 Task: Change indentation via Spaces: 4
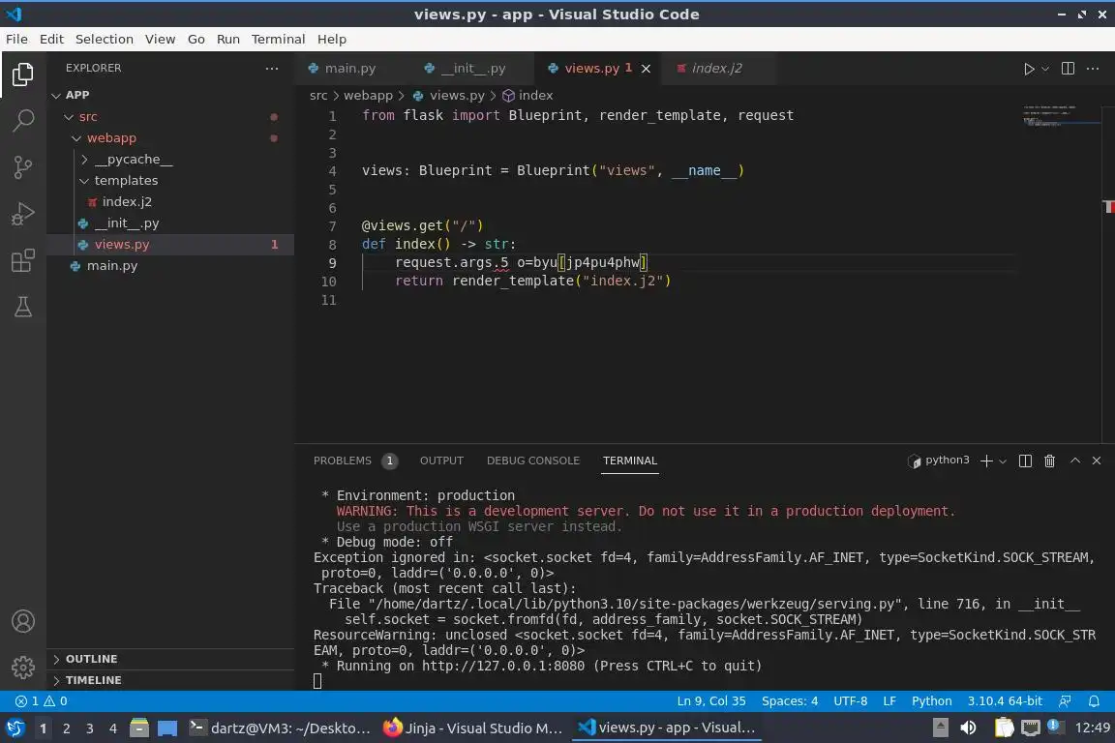tap(790, 701)
